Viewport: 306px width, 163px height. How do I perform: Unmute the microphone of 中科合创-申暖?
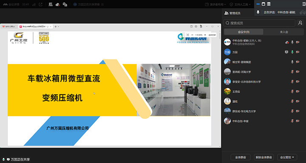pyautogui.click(x=292, y=121)
